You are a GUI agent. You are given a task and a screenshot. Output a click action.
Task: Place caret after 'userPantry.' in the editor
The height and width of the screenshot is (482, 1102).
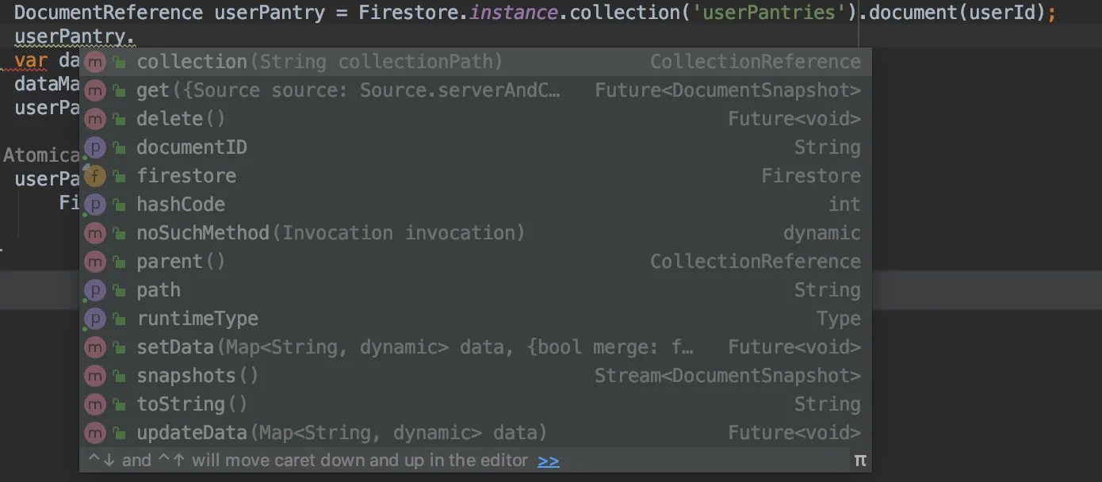pyautogui.click(x=136, y=37)
